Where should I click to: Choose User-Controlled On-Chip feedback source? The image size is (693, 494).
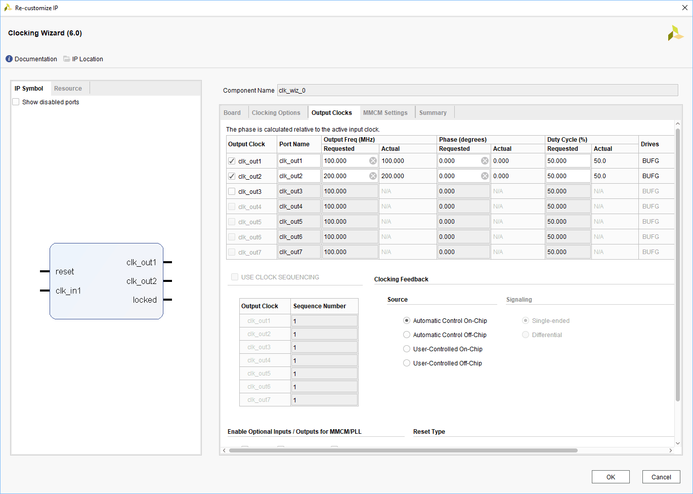pos(407,349)
